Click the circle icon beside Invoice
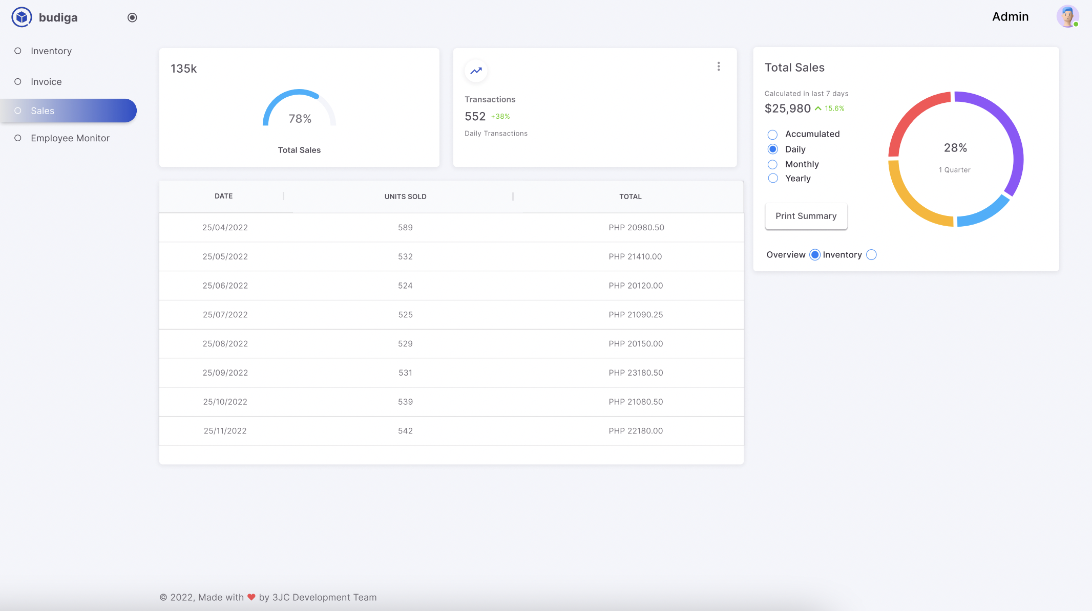The width and height of the screenshot is (1092, 611). pos(18,81)
